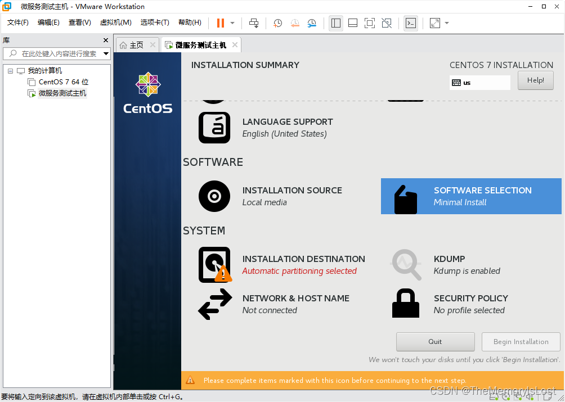Click the VMware Workstation title bar logo
This screenshot has height=402, width=565.
pyautogui.click(x=7, y=7)
